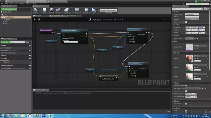Open the Window menu
The width and height of the screenshot is (211, 118).
[x=29, y=4]
